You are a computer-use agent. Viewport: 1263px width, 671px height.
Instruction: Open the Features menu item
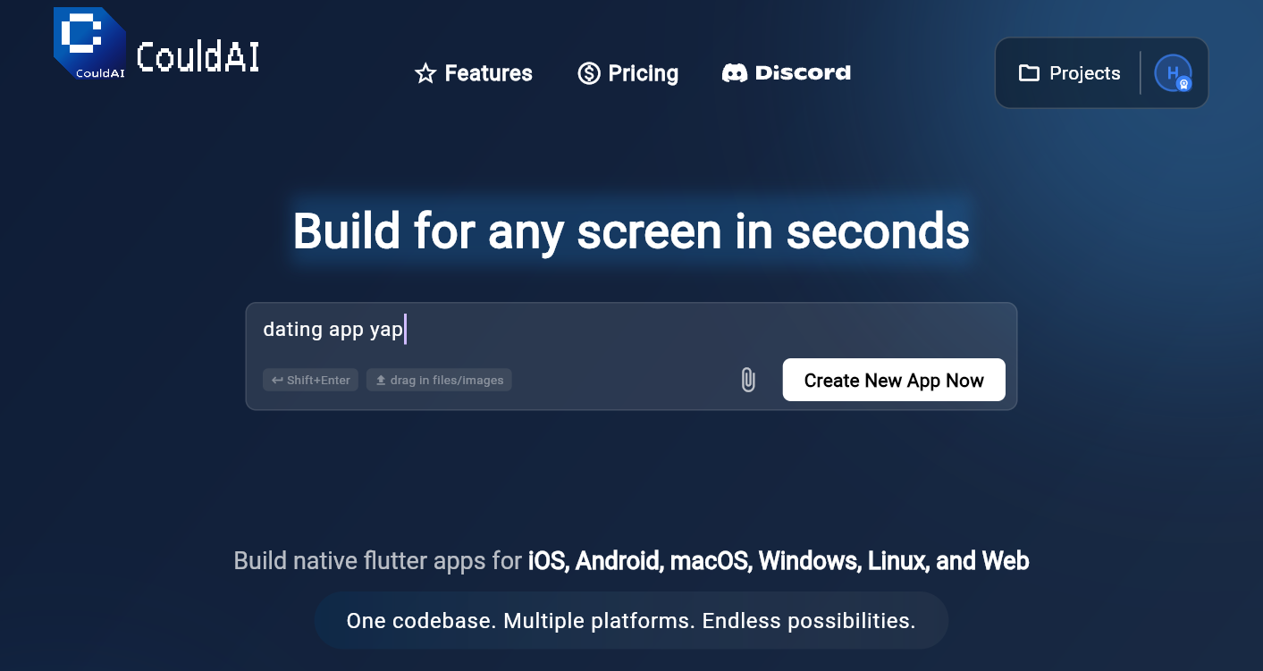point(488,73)
